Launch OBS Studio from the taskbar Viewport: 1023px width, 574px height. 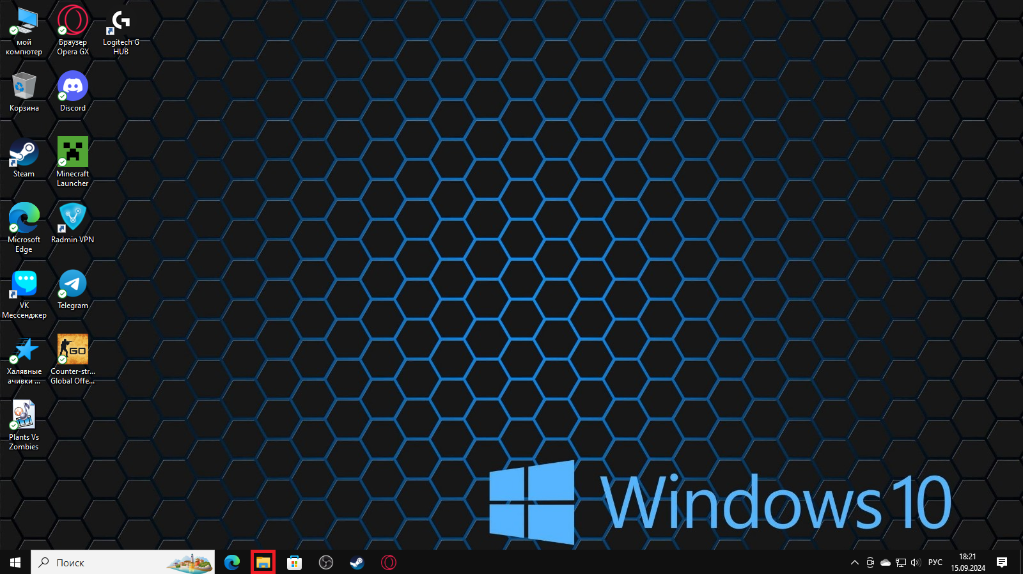coord(326,562)
